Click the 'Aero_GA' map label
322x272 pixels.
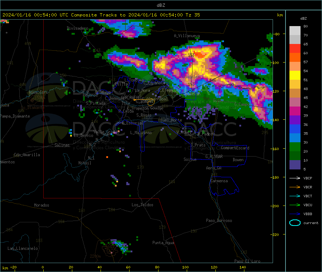(214, 168)
